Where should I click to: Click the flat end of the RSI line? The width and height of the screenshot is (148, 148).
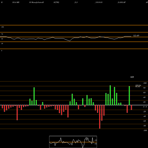pos(128,36)
